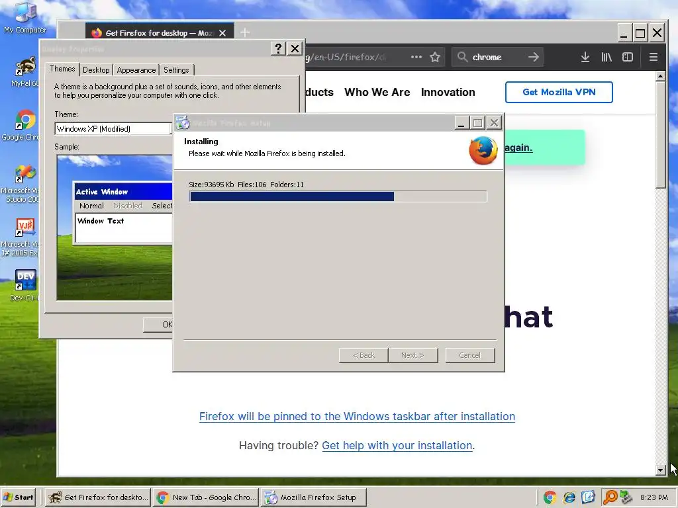Click the Active Window sample title bar
678x508 pixels.
[x=123, y=191]
